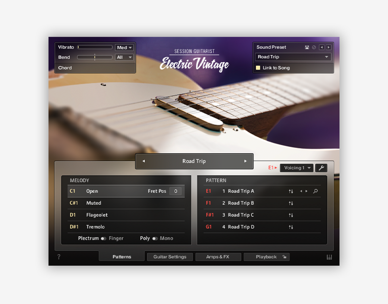Image resolution: width=388 pixels, height=304 pixels.
Task: Click up-down arrows icon for Road Trip A
Action: (291, 191)
